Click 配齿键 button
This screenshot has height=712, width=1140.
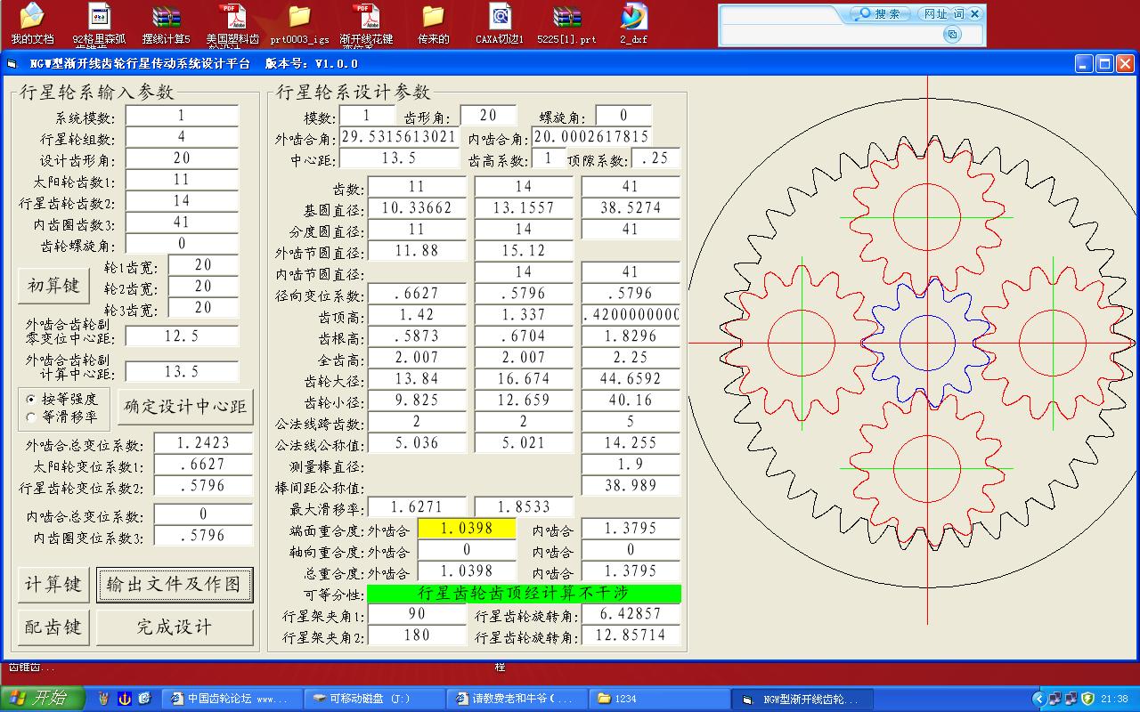(x=53, y=627)
